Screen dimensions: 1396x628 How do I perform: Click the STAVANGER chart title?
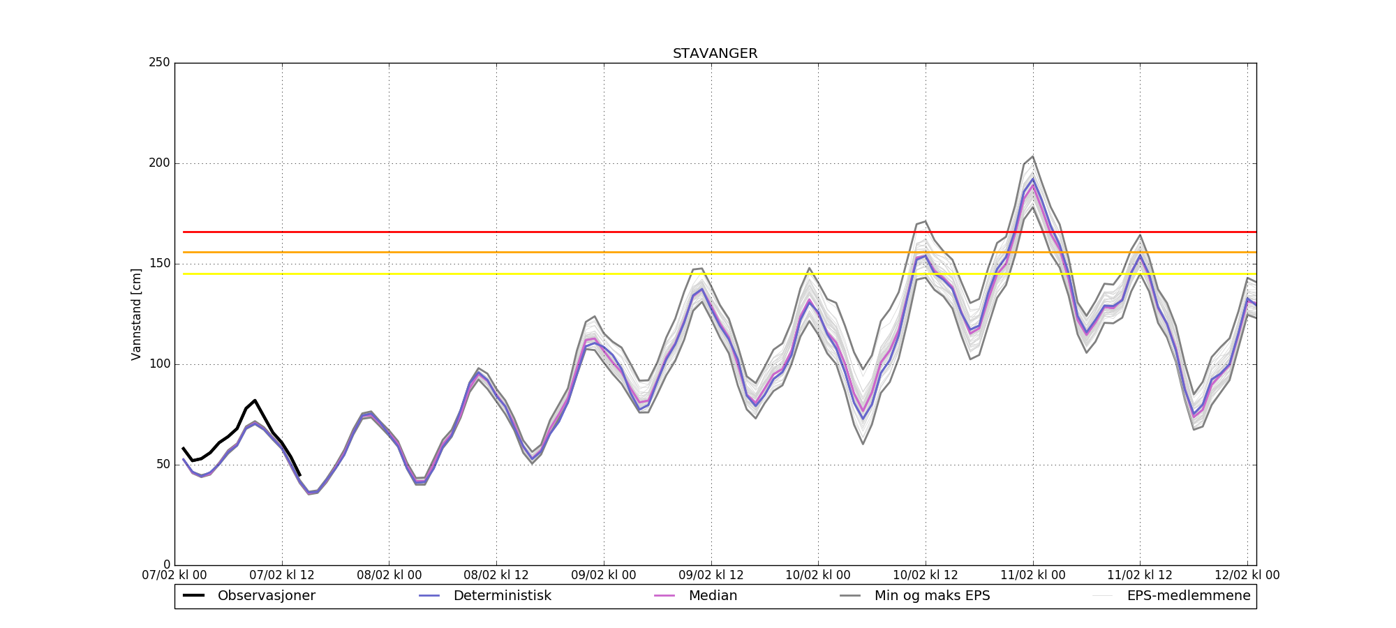(715, 54)
